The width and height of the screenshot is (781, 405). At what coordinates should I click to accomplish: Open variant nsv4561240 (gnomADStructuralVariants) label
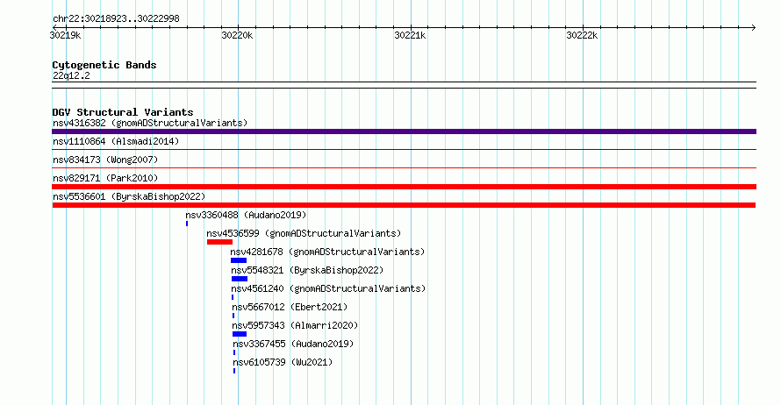pyautogui.click(x=329, y=288)
